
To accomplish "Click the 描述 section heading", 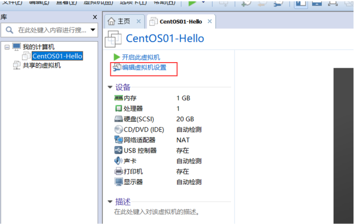I will pos(123,202).
